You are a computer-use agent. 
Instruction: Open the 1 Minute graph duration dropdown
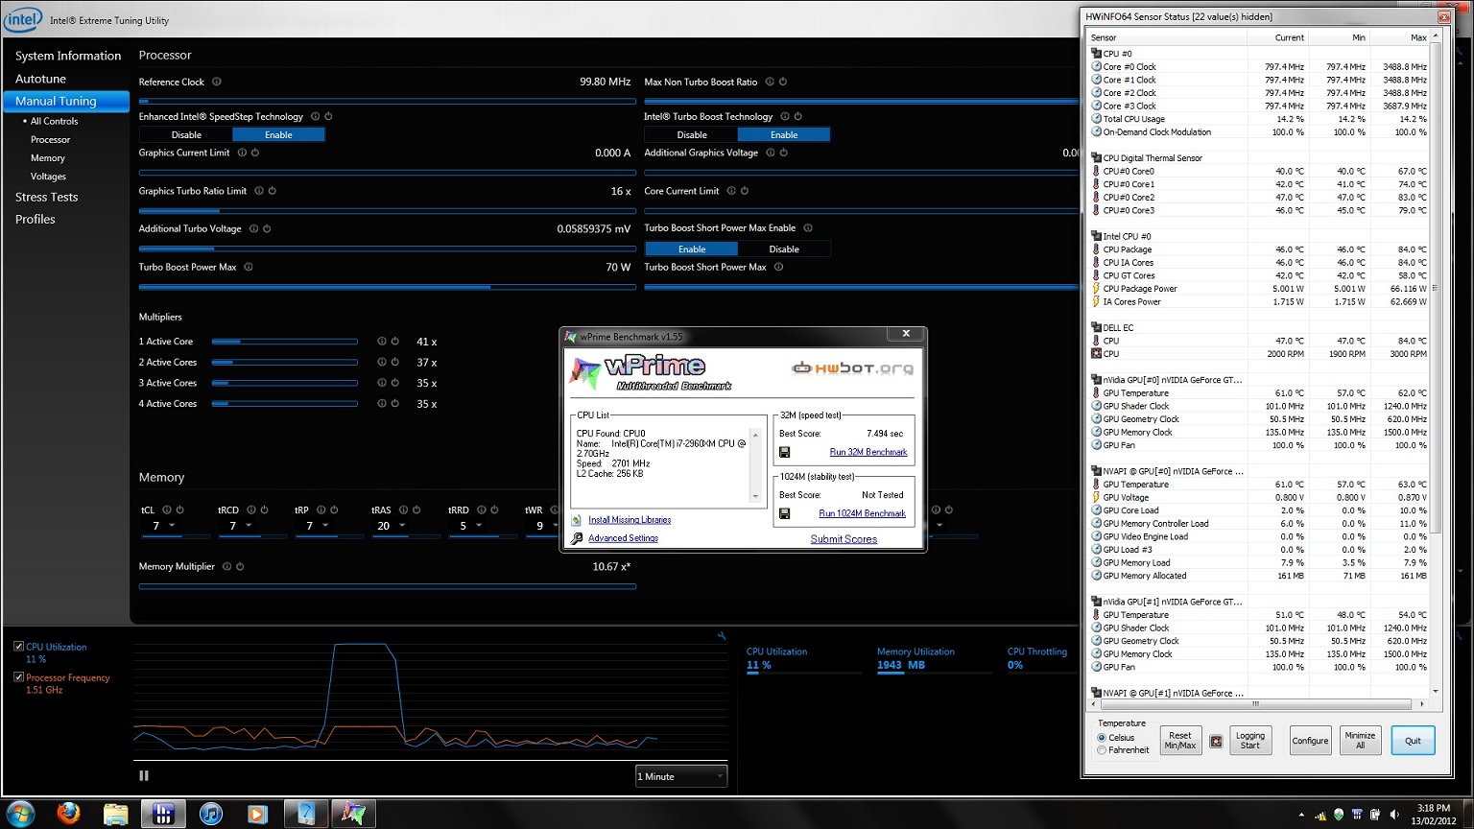(681, 776)
